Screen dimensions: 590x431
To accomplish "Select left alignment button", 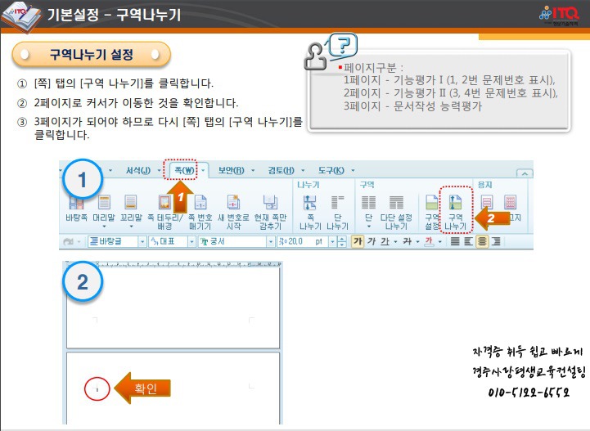I will (x=468, y=241).
